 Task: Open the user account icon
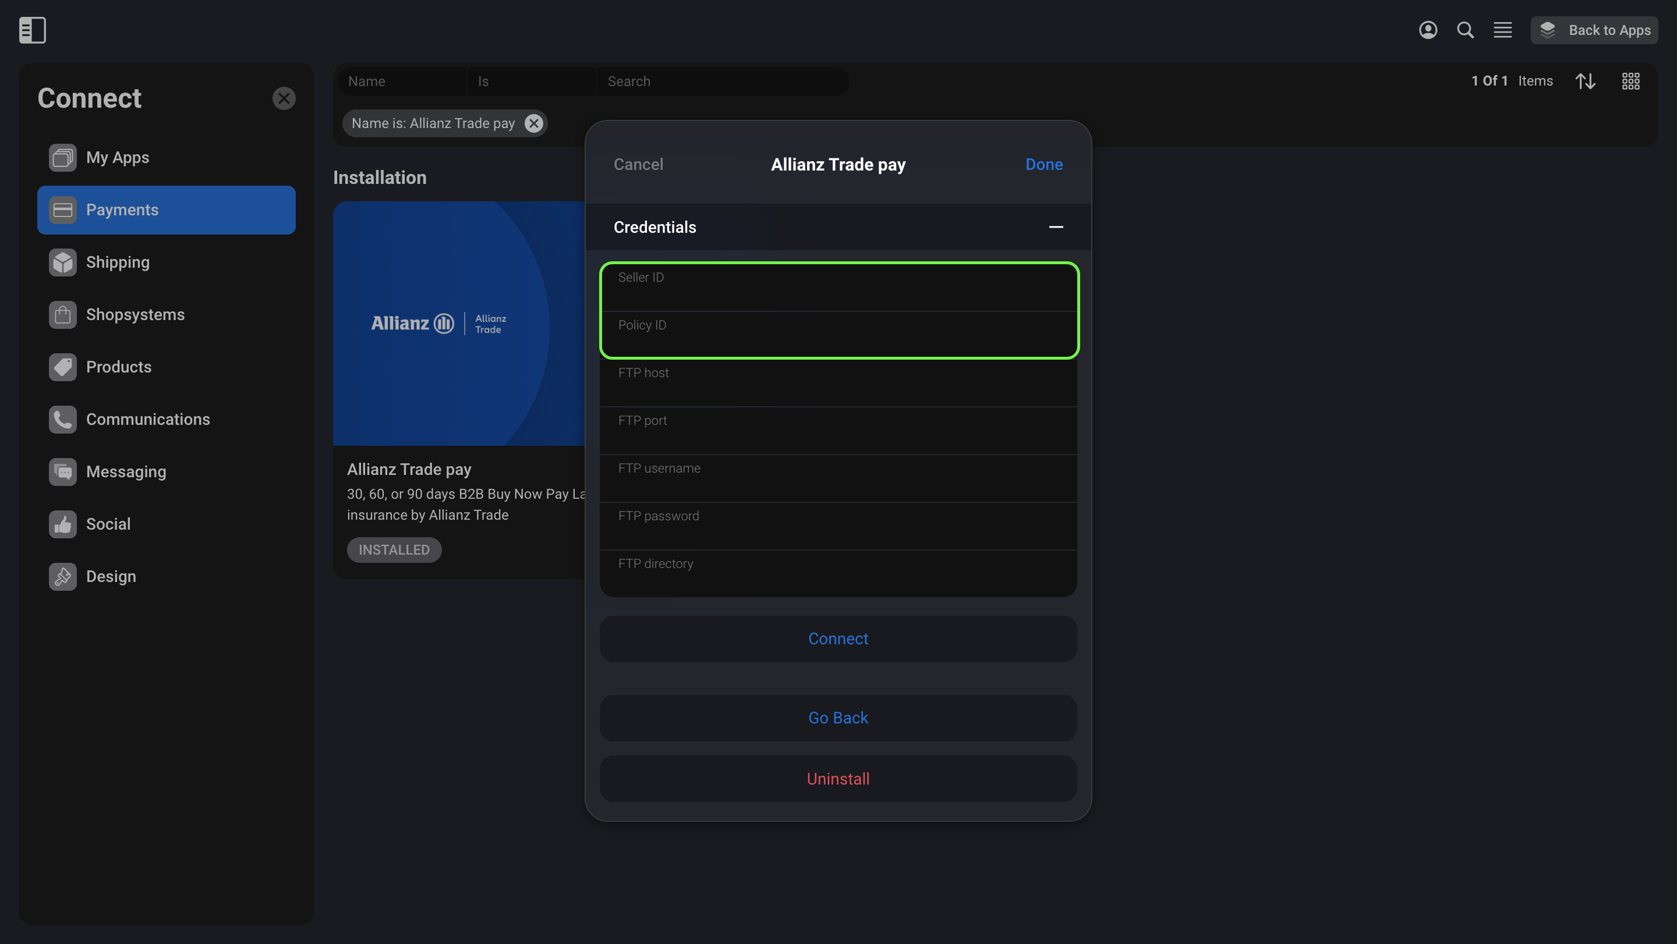(1428, 30)
